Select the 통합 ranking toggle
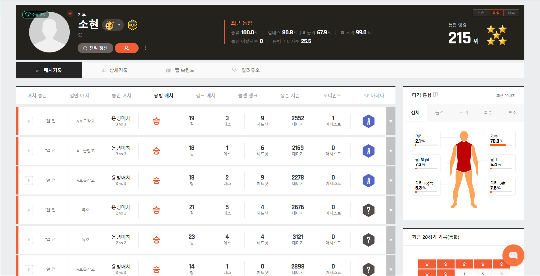 coord(496,12)
